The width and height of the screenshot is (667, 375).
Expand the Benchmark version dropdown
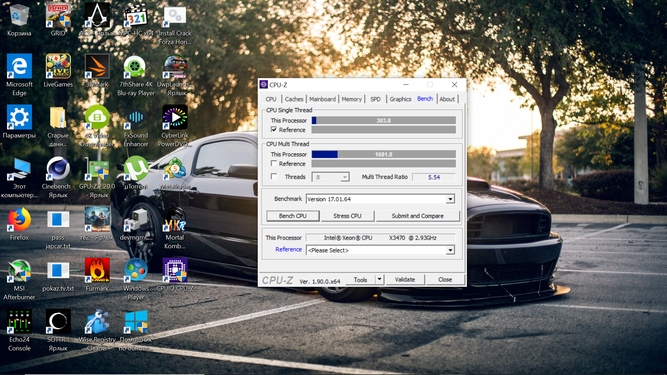point(450,199)
